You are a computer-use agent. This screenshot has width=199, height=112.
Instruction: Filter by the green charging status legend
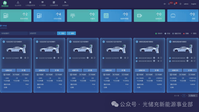click(159, 34)
